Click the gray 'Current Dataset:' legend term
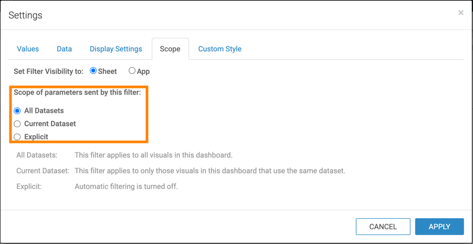 coord(42,171)
